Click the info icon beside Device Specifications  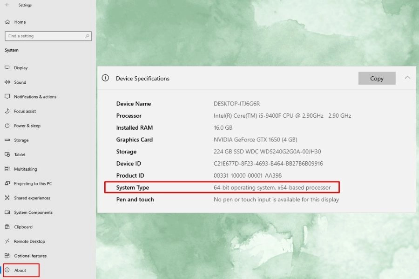[105, 78]
